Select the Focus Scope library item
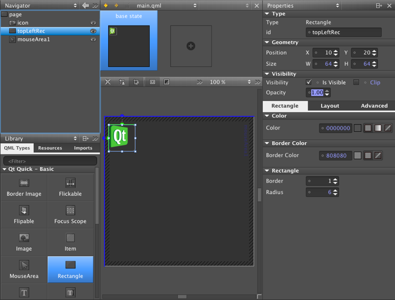Viewport: 395px width, 300px height. click(x=70, y=214)
